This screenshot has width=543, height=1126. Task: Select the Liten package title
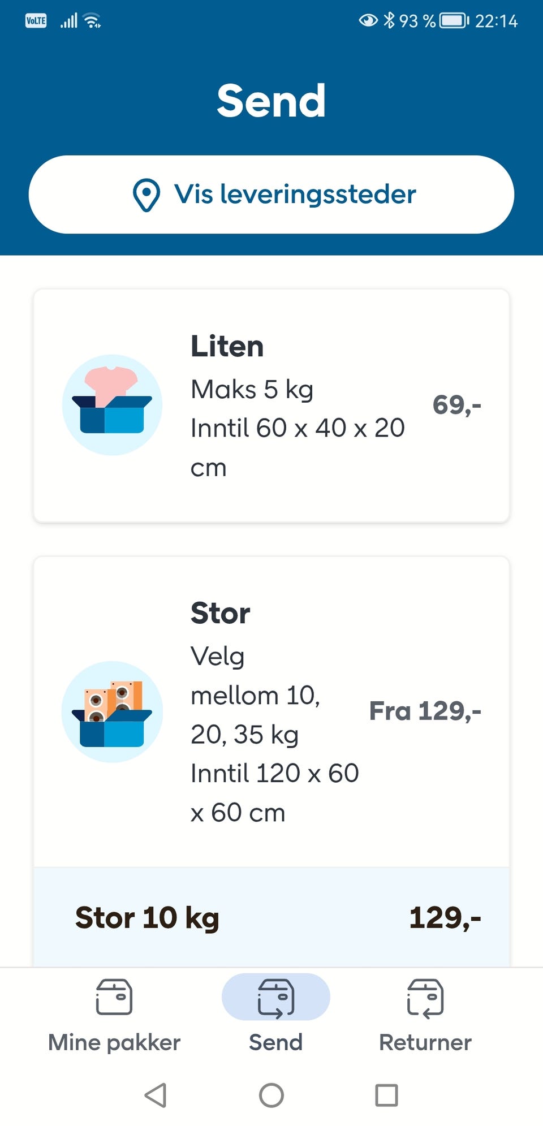(227, 346)
